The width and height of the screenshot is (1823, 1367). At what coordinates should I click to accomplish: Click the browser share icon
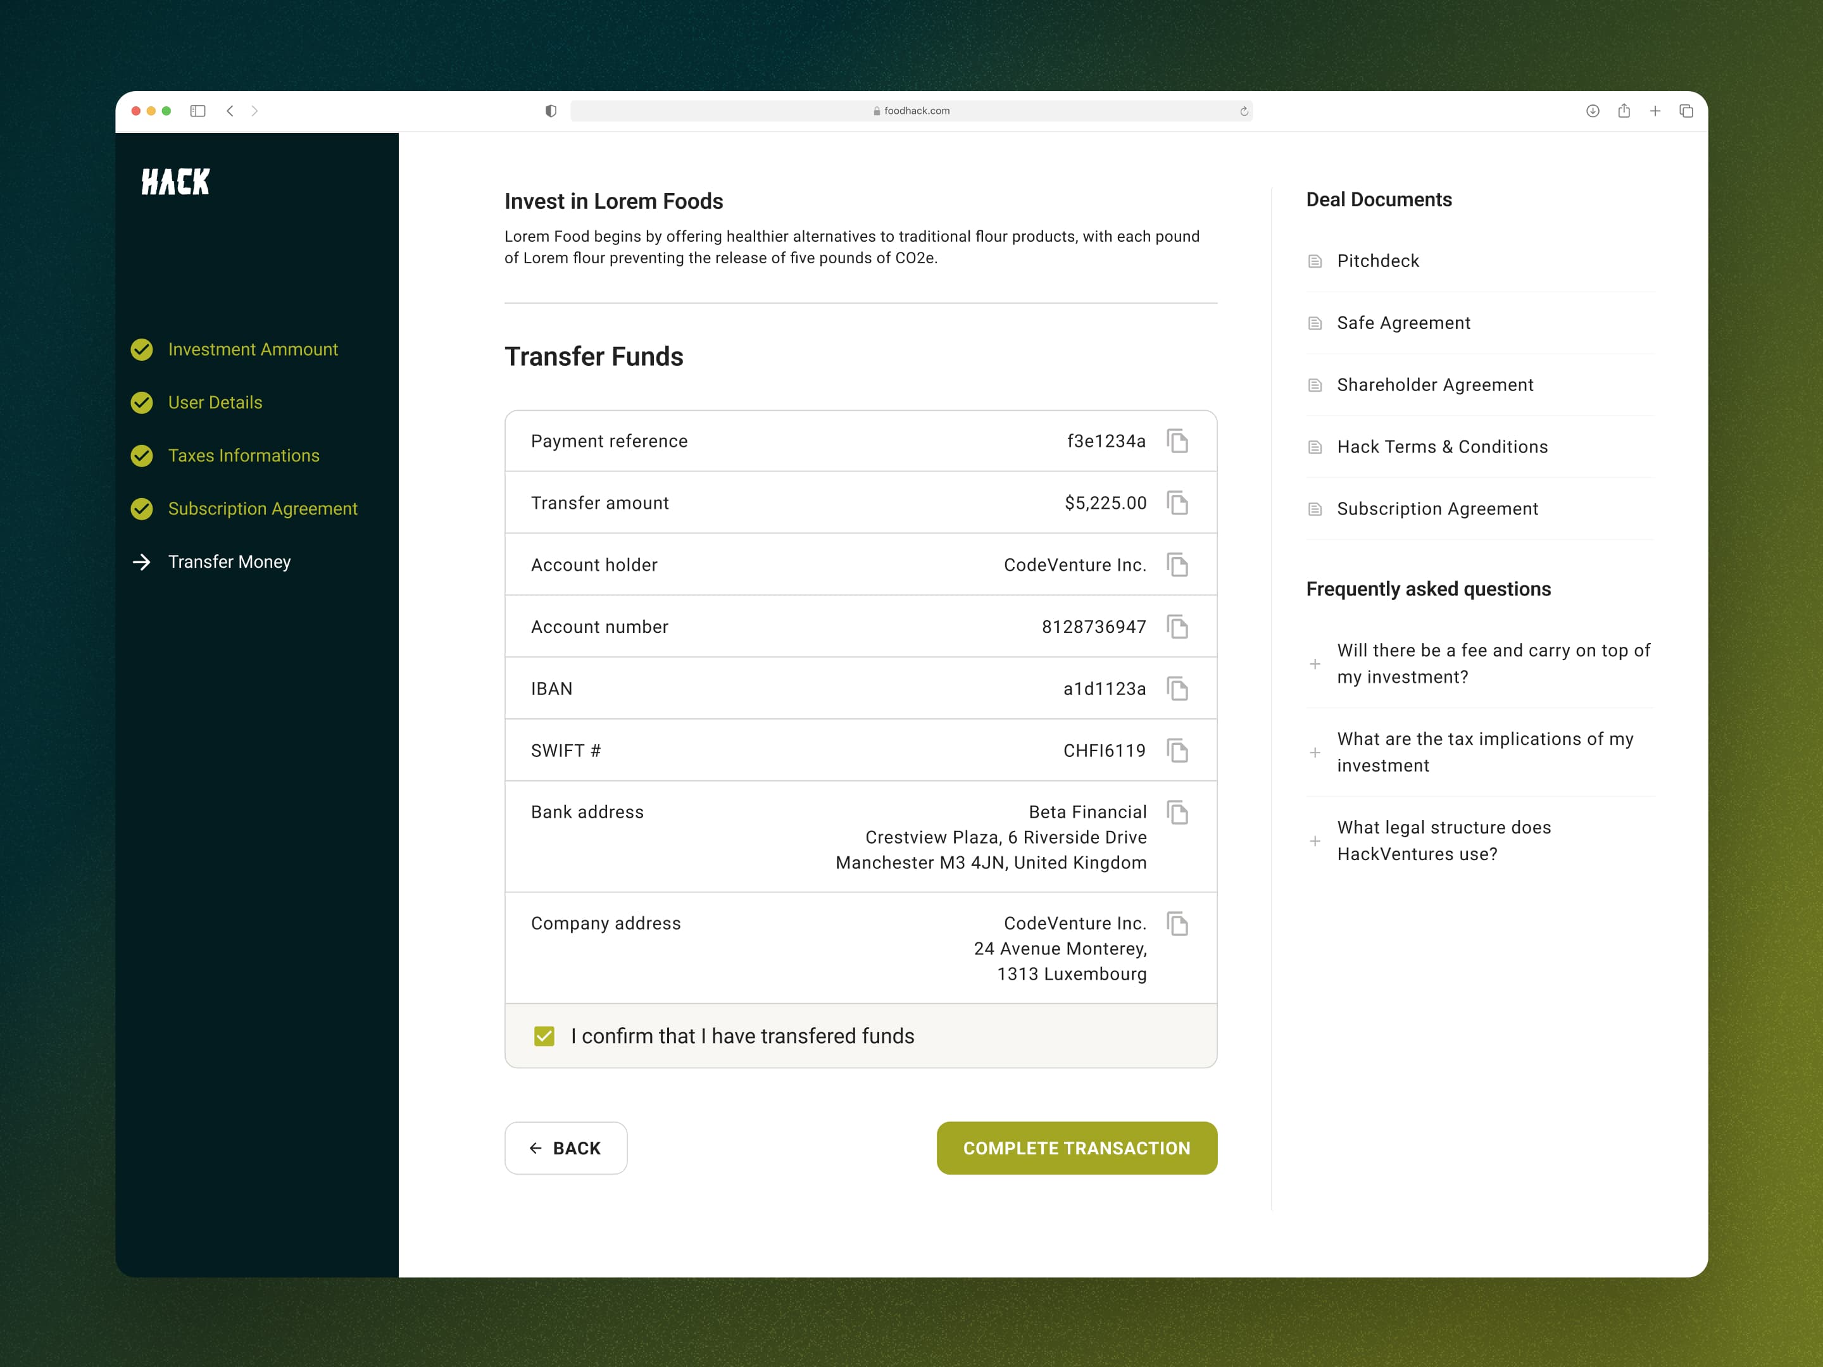point(1624,110)
